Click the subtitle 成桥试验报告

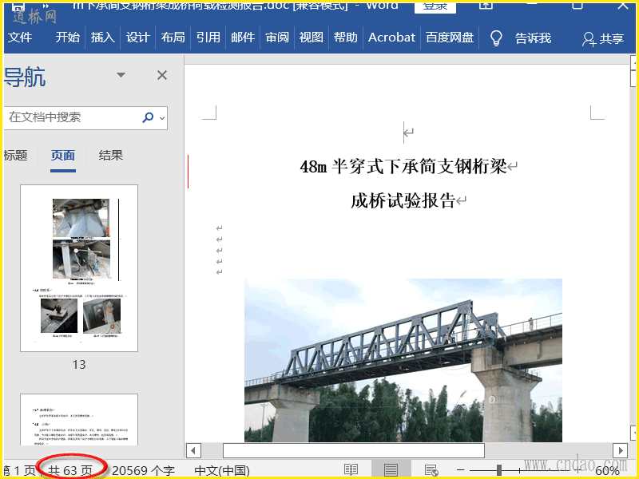point(403,200)
